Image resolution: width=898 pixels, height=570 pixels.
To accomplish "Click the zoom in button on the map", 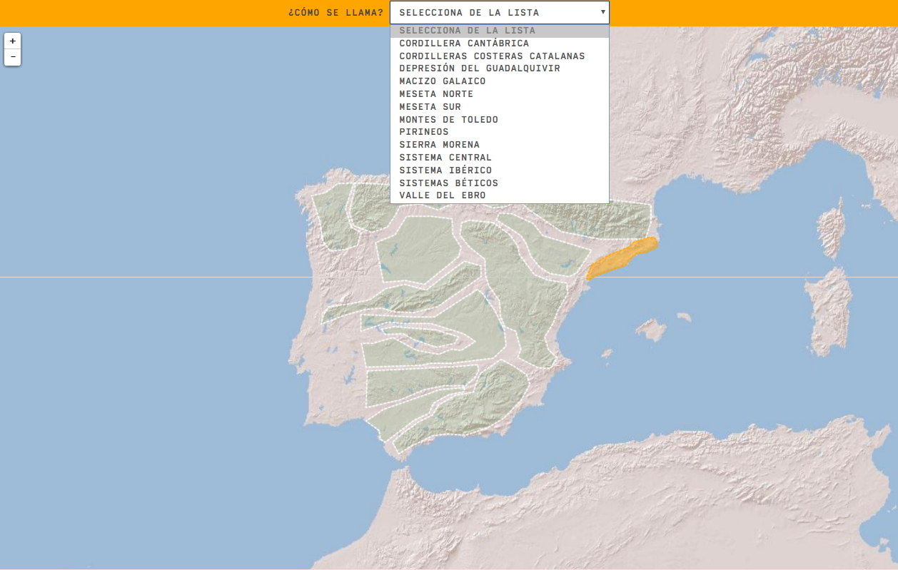I will click(12, 41).
